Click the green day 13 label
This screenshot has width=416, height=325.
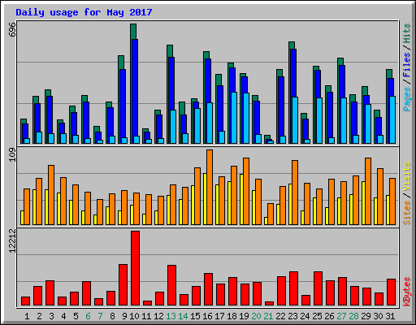[171, 316]
